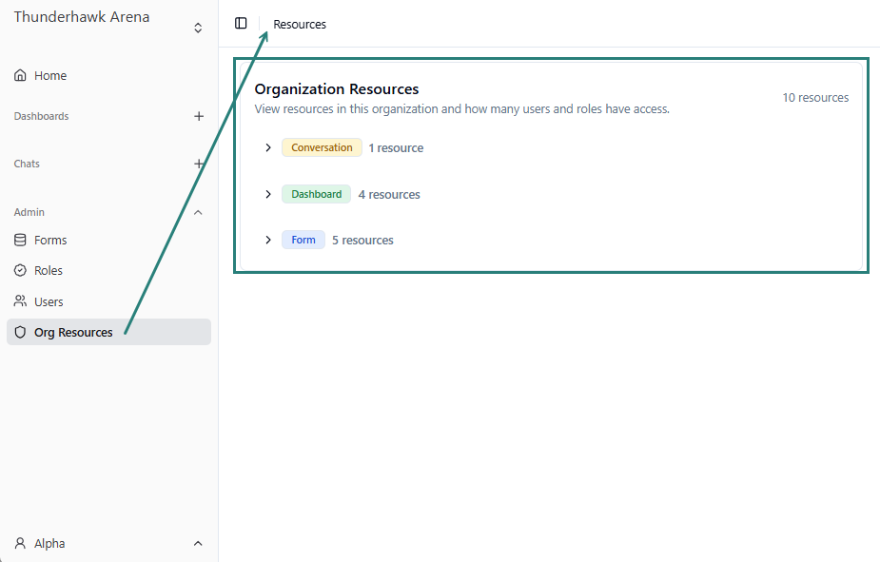This screenshot has height=562, width=880.
Task: Select the green Dashboard tag badge
Action: point(316,194)
